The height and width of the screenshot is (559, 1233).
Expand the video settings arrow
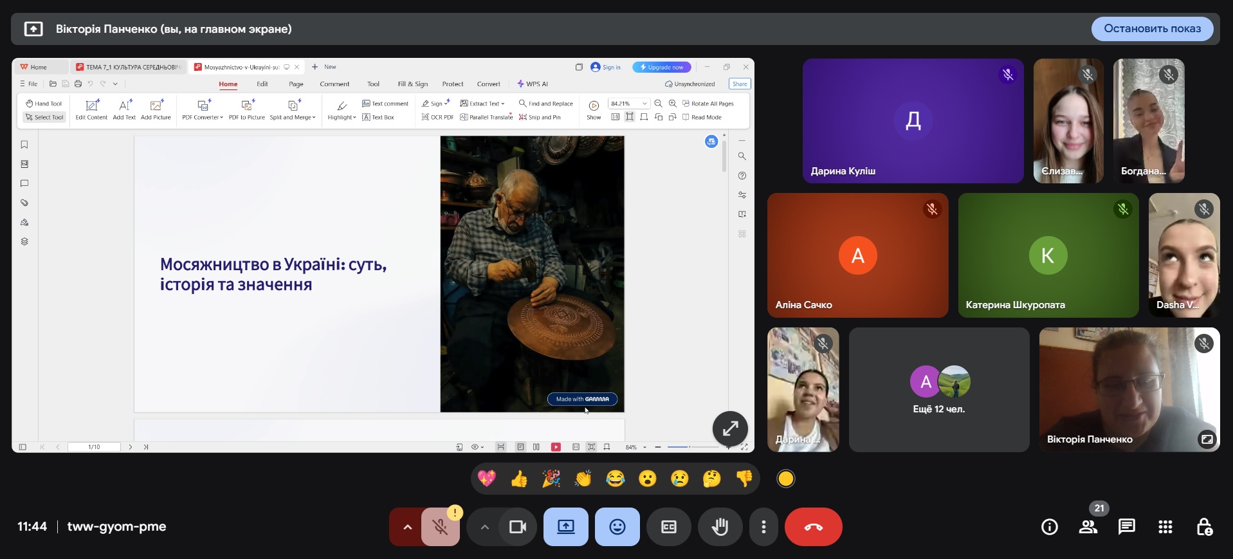(485, 527)
